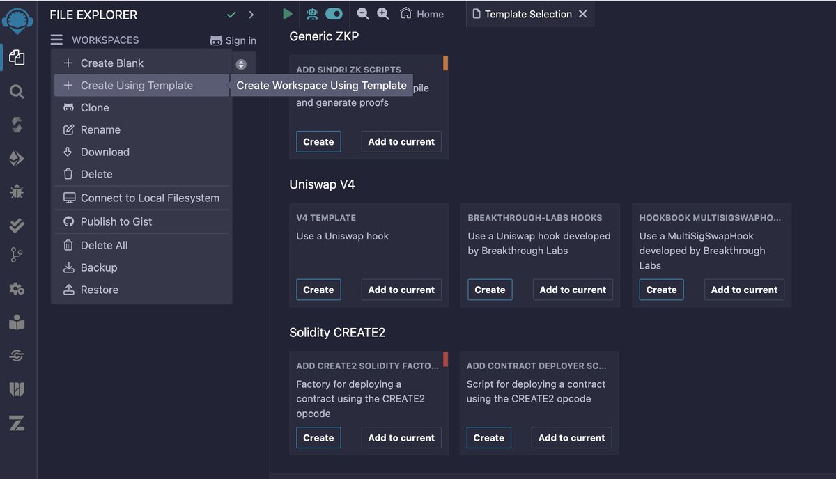Choose Publish to Gist menu entry

pos(141,222)
